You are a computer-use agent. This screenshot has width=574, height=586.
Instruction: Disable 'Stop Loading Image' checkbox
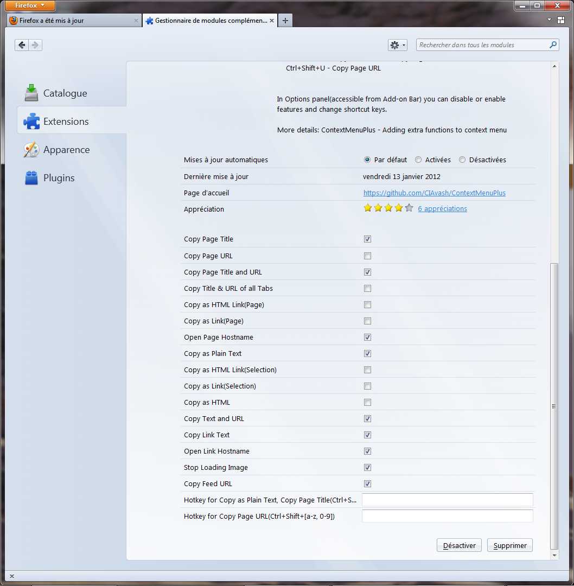[367, 468]
